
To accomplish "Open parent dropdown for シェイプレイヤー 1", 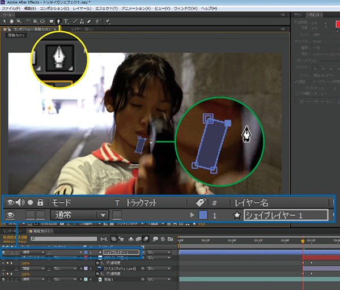I will pos(159,252).
